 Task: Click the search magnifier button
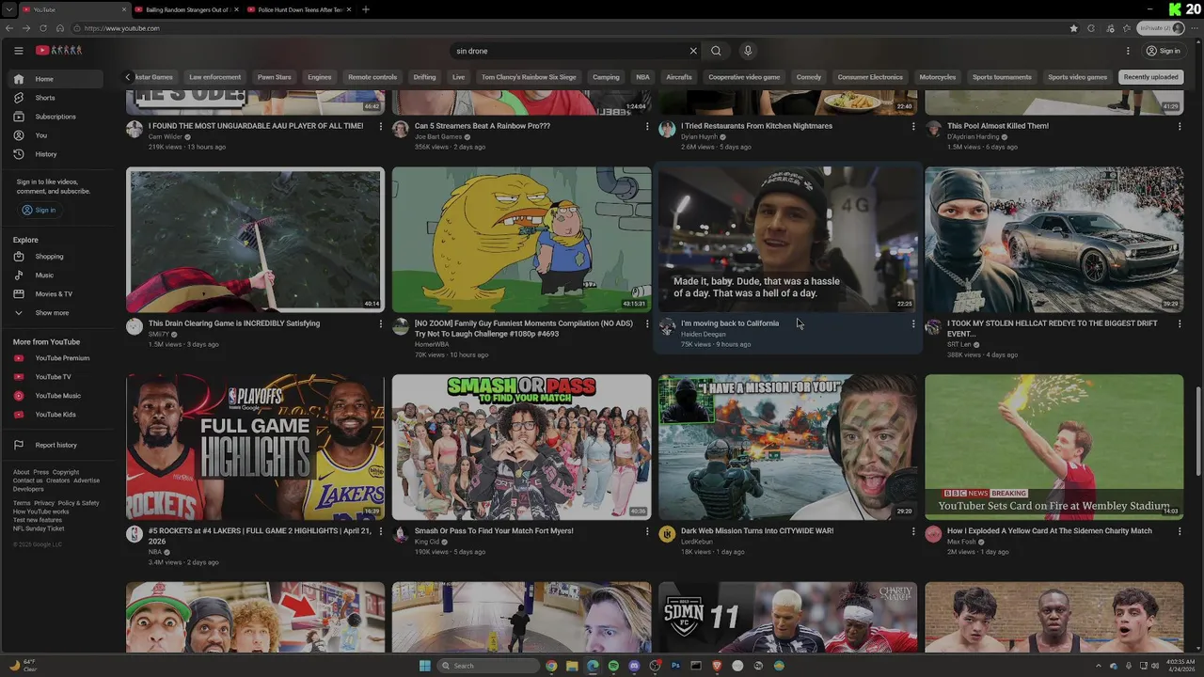pos(716,51)
